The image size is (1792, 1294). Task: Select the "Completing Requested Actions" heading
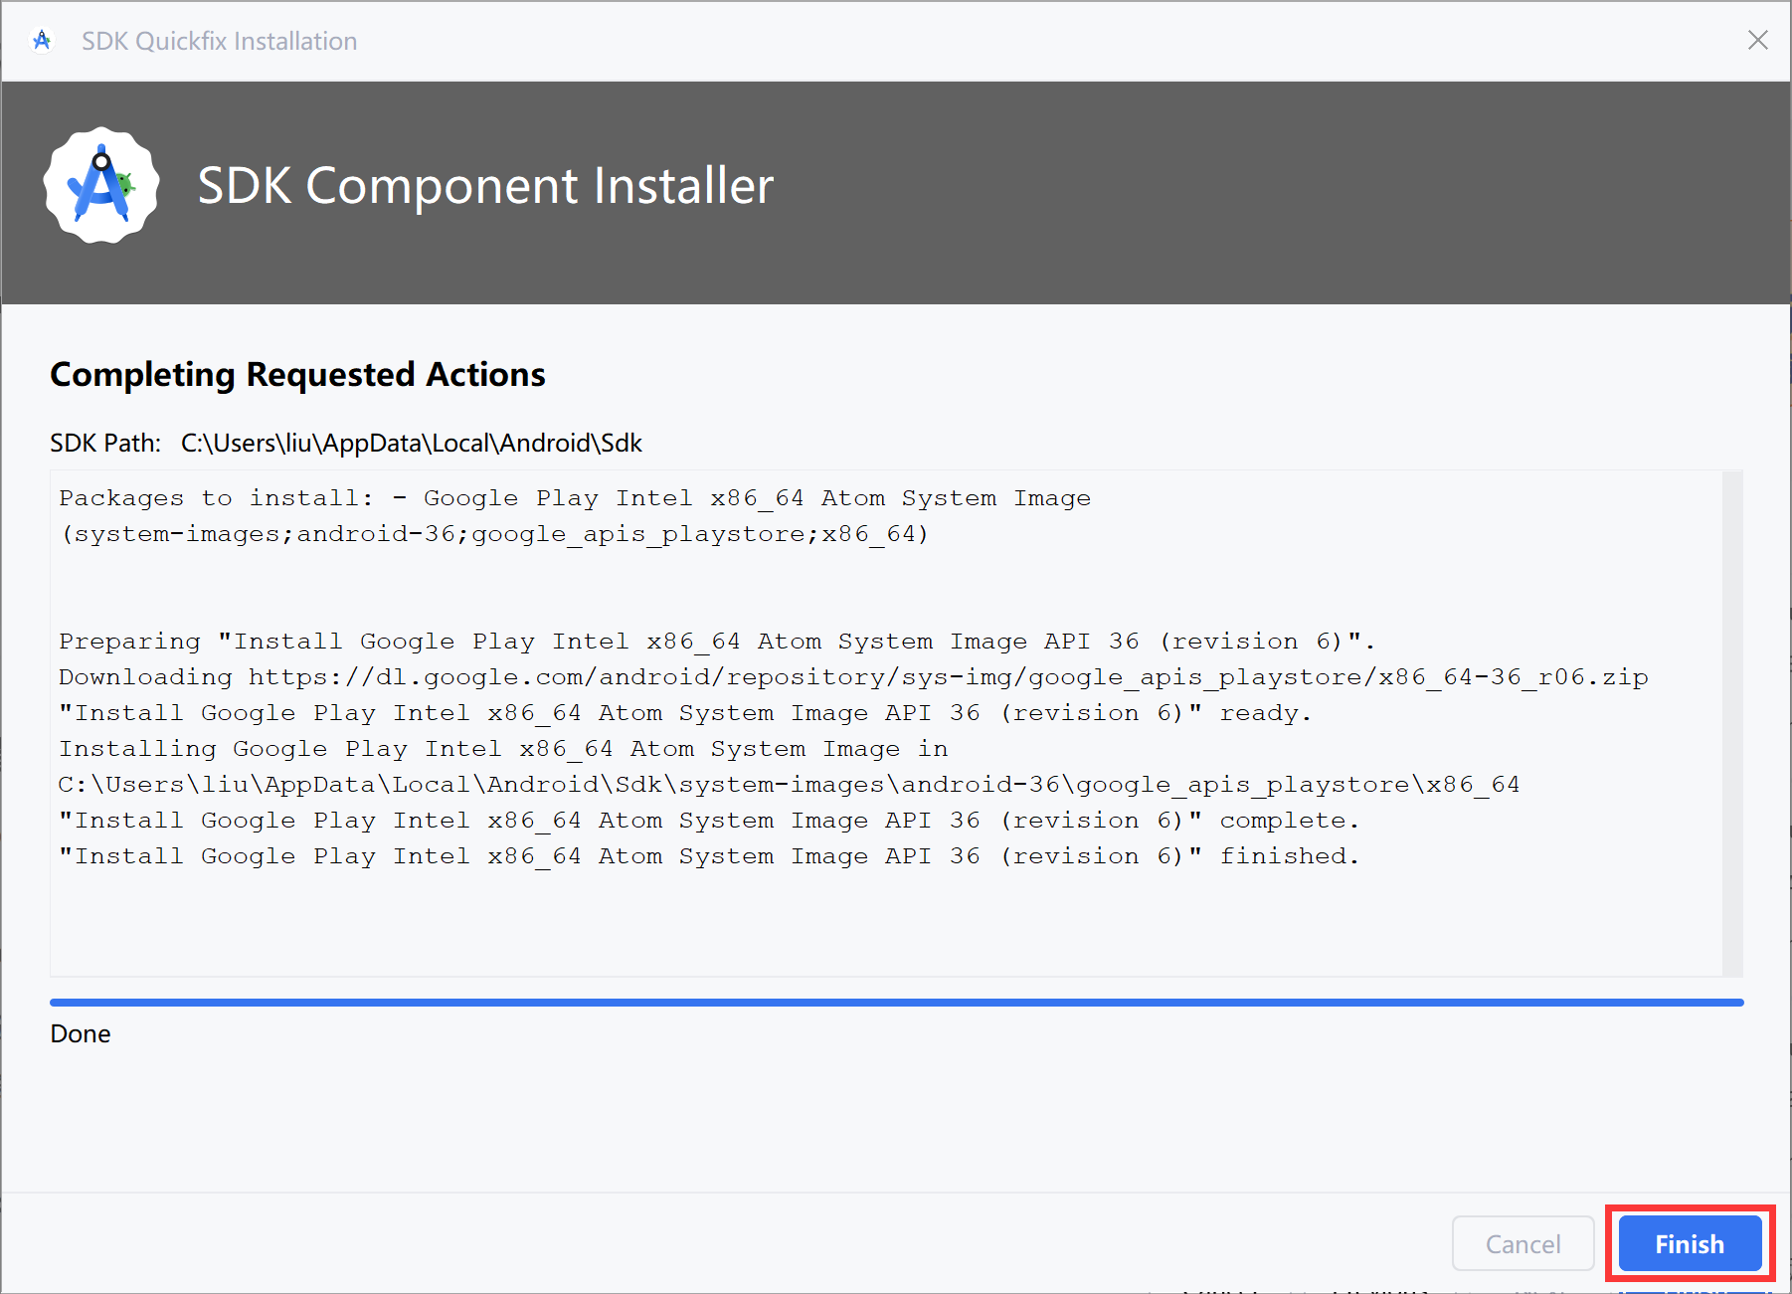pyautogui.click(x=297, y=375)
